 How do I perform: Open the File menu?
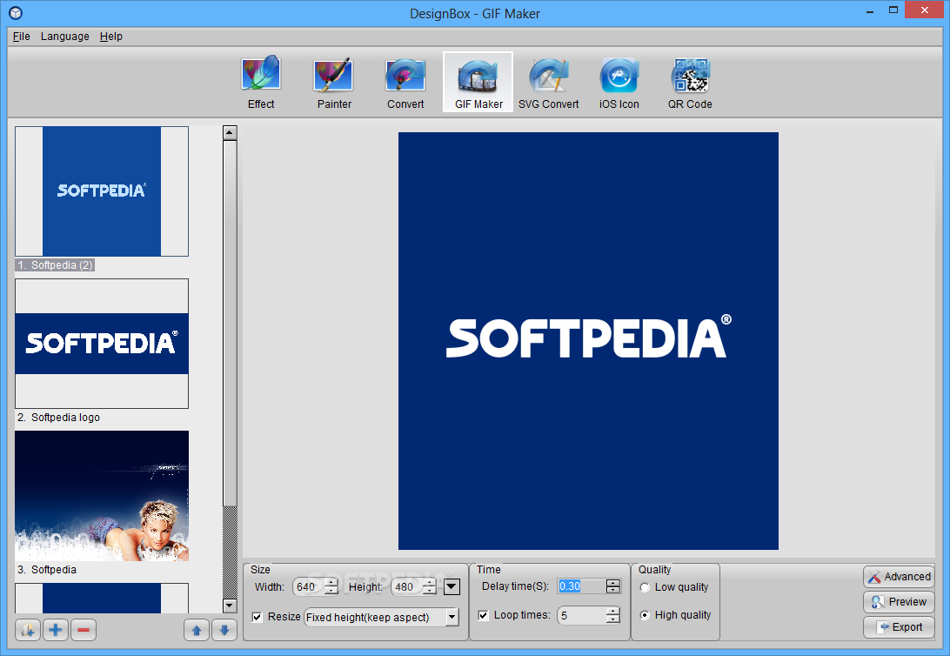point(21,37)
